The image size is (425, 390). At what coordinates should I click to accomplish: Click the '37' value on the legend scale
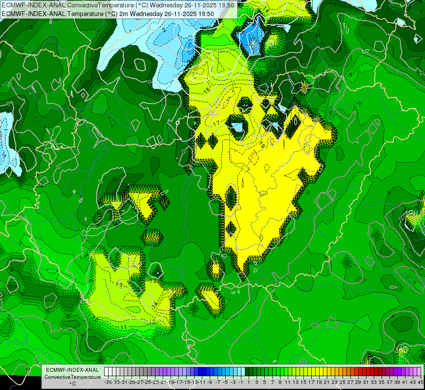(x=389, y=382)
